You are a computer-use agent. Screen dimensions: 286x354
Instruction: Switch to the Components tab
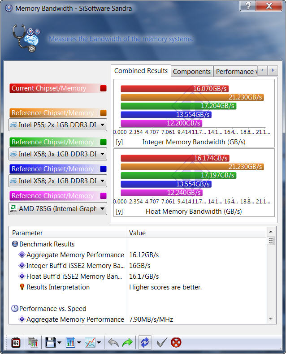click(x=192, y=72)
